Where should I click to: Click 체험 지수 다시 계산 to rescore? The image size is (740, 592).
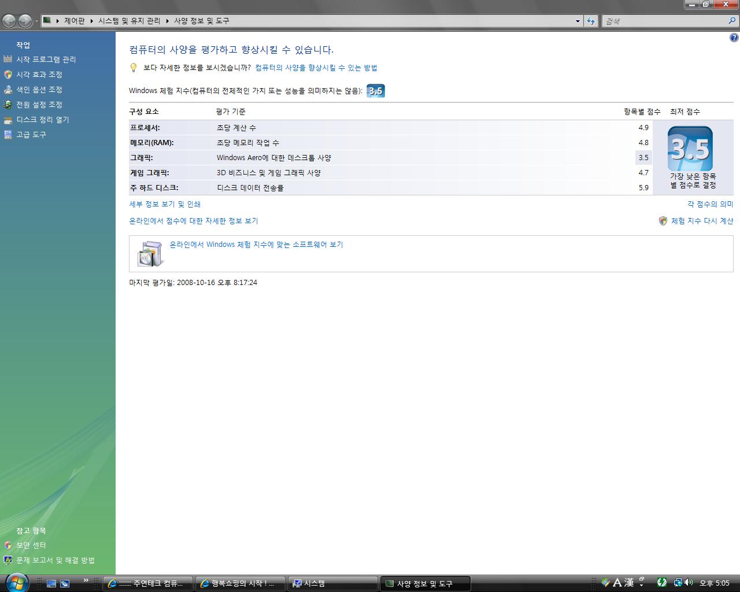click(x=702, y=221)
